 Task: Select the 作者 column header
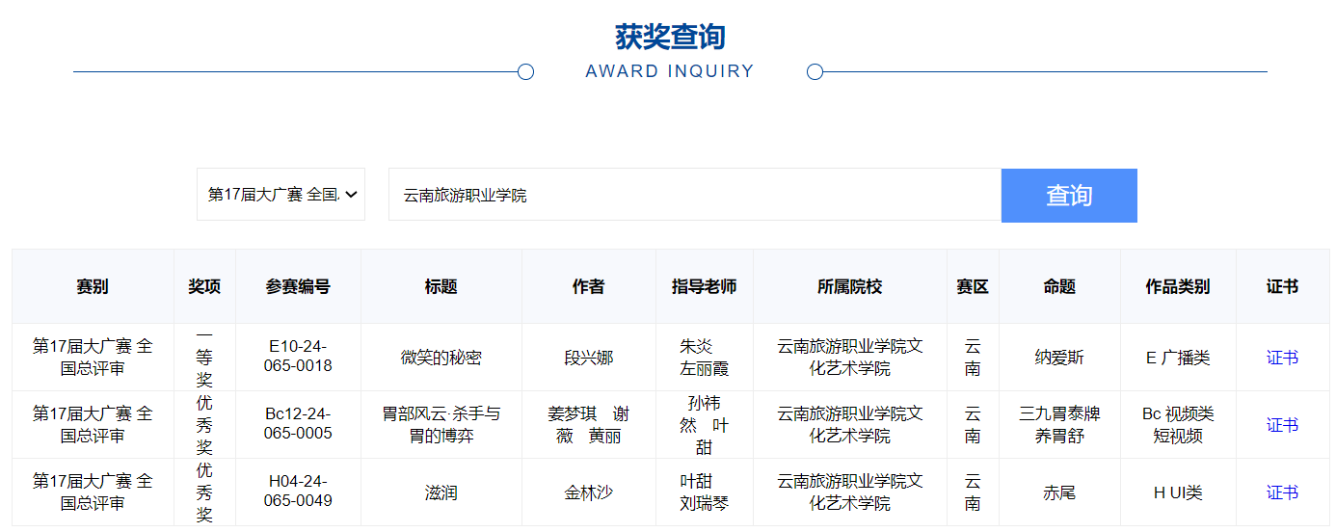(x=588, y=286)
